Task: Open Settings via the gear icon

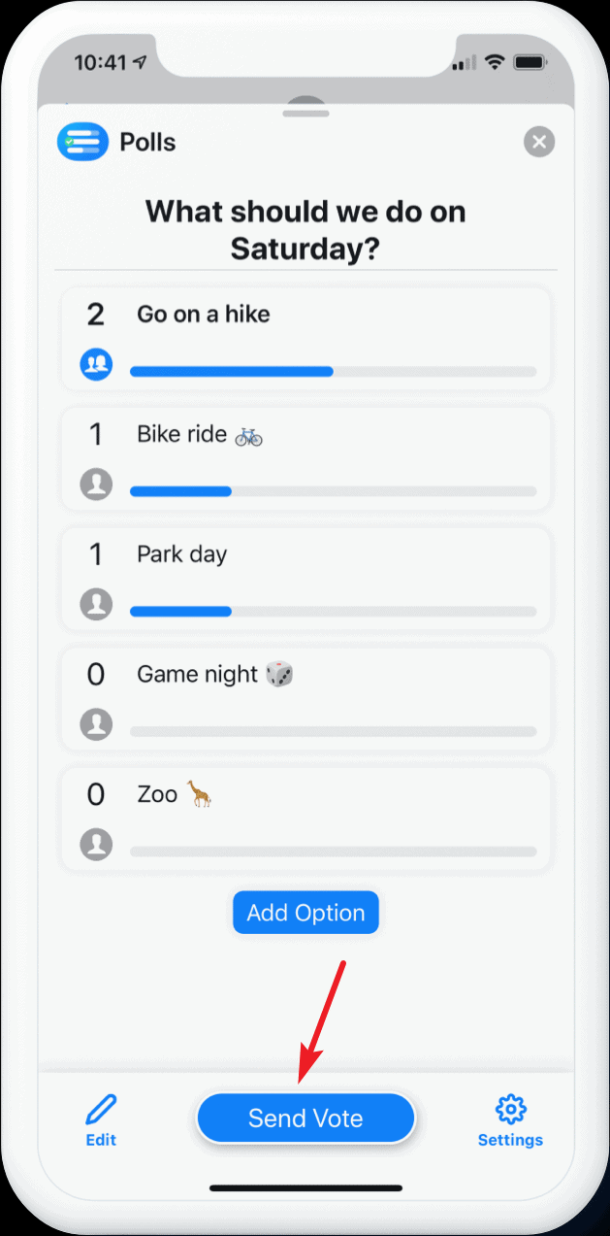Action: 510,1109
